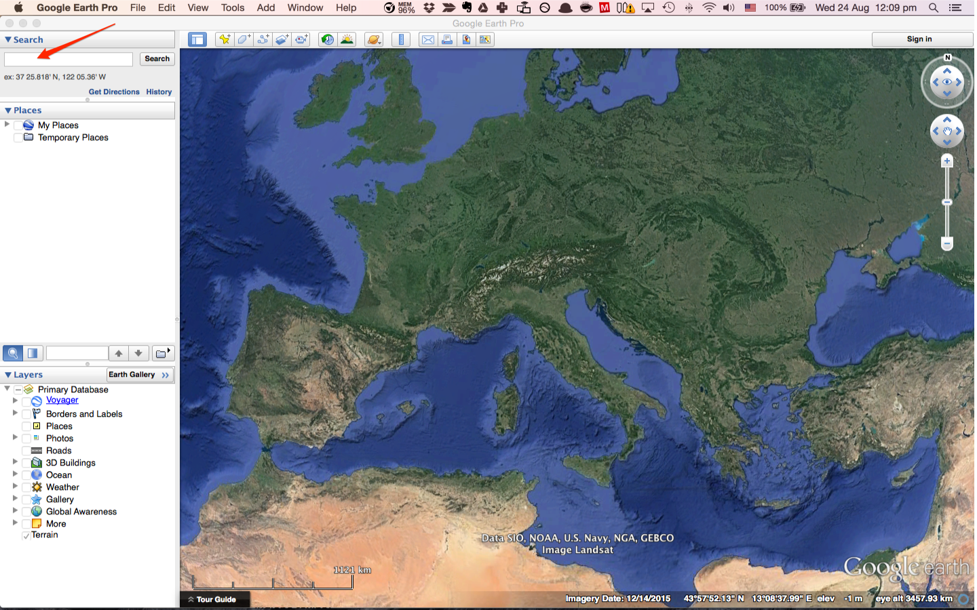Viewport: 977px width, 610px height.
Task: Open the Tools menu
Action: 233,7
